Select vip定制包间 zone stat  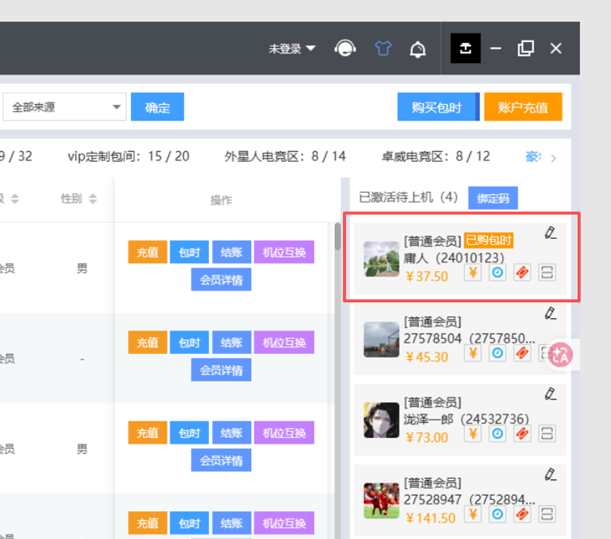coord(128,156)
